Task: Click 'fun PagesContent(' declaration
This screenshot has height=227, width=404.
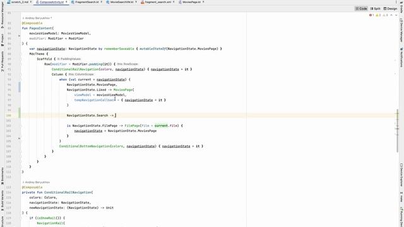Action: click(x=38, y=28)
